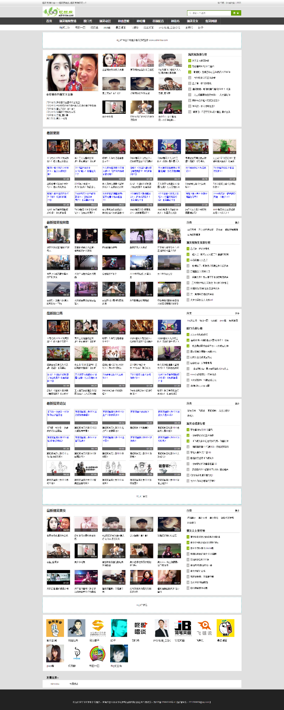Select papi酱 in the sub-navigation bar
Viewport: 284px width, 710px height.
[x=107, y=27]
